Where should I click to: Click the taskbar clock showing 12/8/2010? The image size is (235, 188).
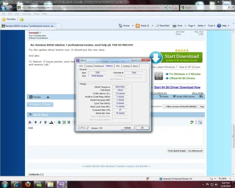(226, 185)
